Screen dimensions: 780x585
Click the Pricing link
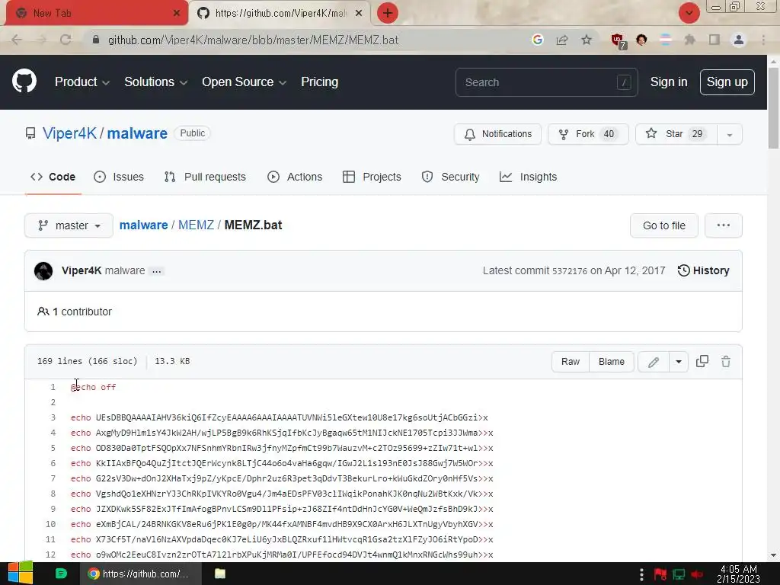click(x=319, y=82)
